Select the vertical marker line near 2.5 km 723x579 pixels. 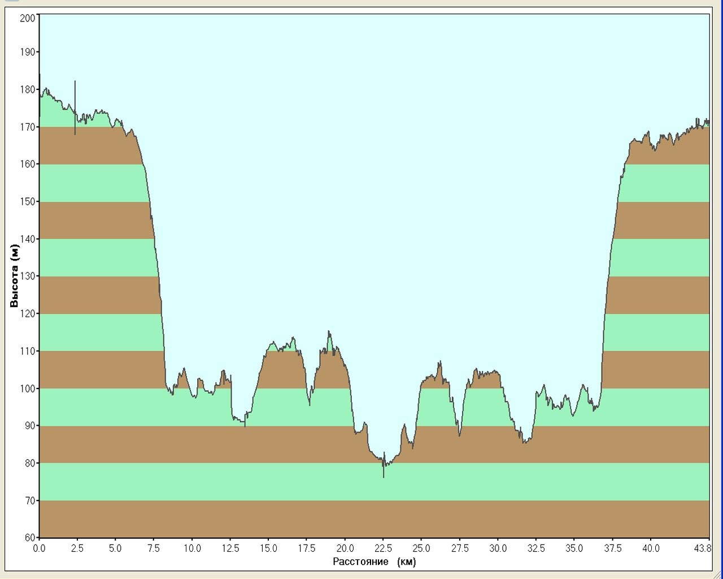point(75,107)
